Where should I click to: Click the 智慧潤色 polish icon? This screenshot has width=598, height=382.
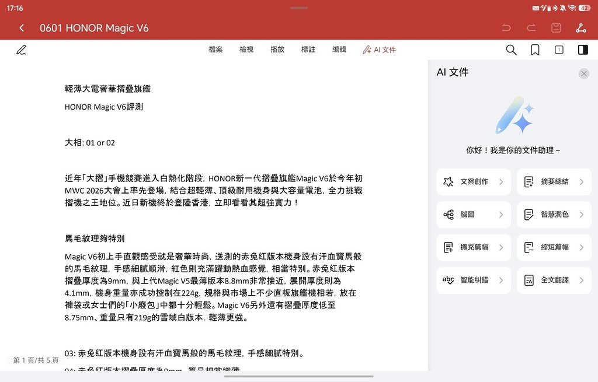tap(529, 215)
